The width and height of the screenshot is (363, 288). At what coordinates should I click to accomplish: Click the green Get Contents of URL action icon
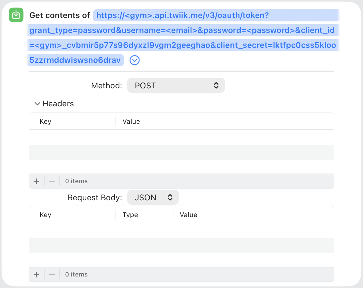(16, 15)
